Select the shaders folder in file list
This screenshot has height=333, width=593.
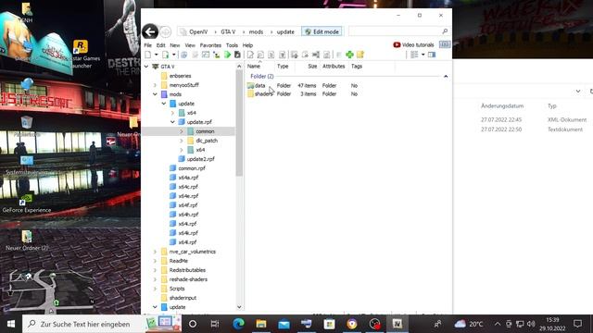pyautogui.click(x=263, y=94)
